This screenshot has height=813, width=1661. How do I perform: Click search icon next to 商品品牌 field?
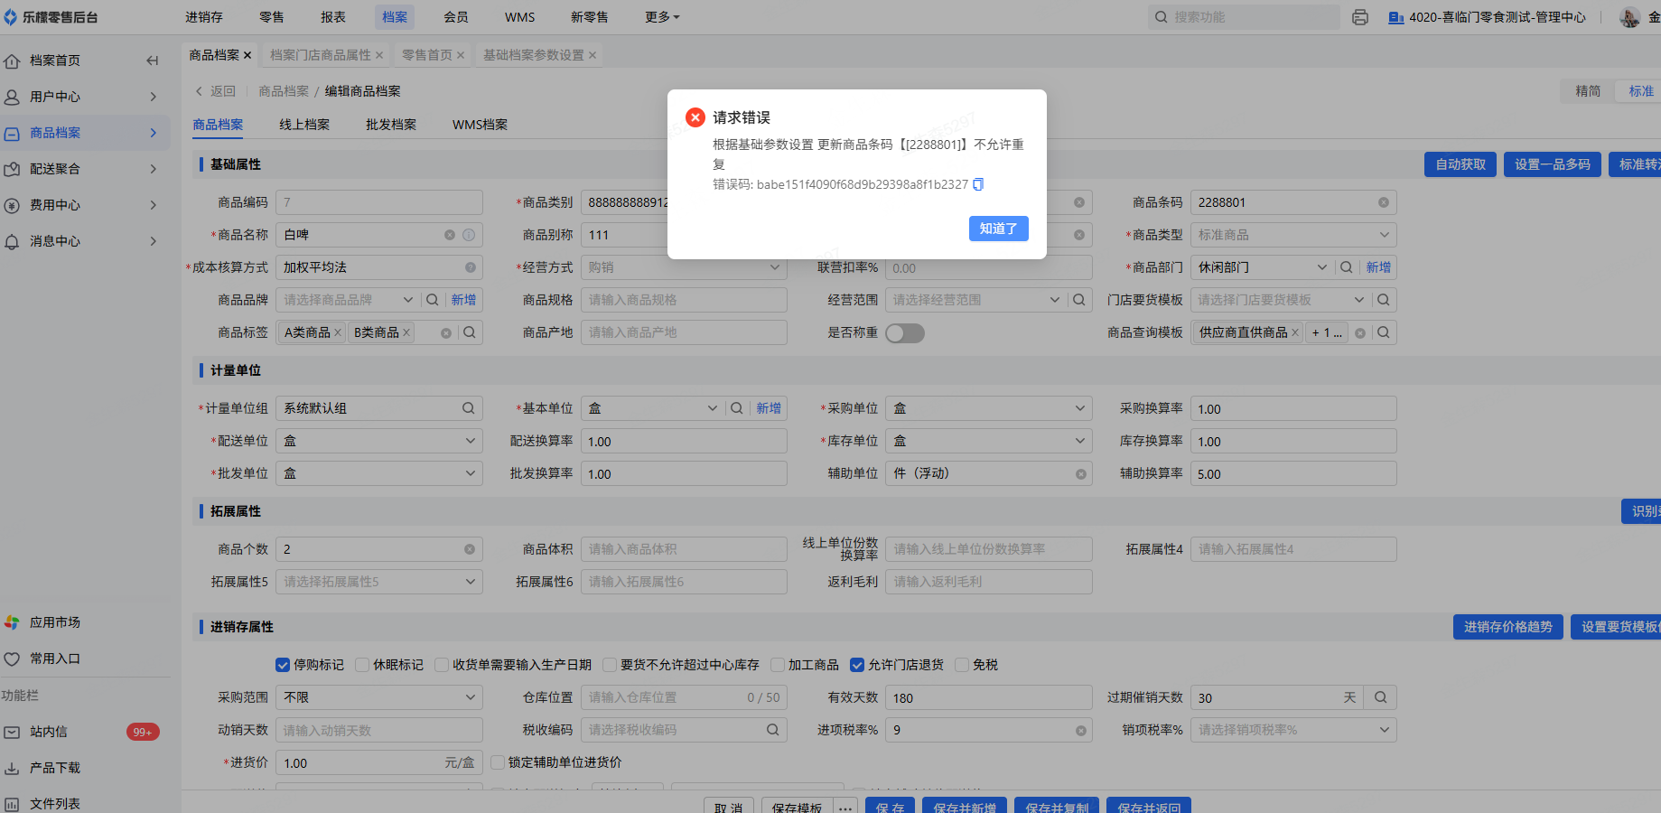pyautogui.click(x=433, y=300)
